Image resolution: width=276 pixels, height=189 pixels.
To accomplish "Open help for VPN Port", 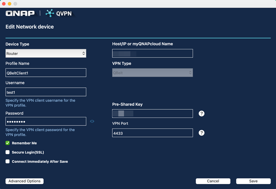I will tap(201, 133).
